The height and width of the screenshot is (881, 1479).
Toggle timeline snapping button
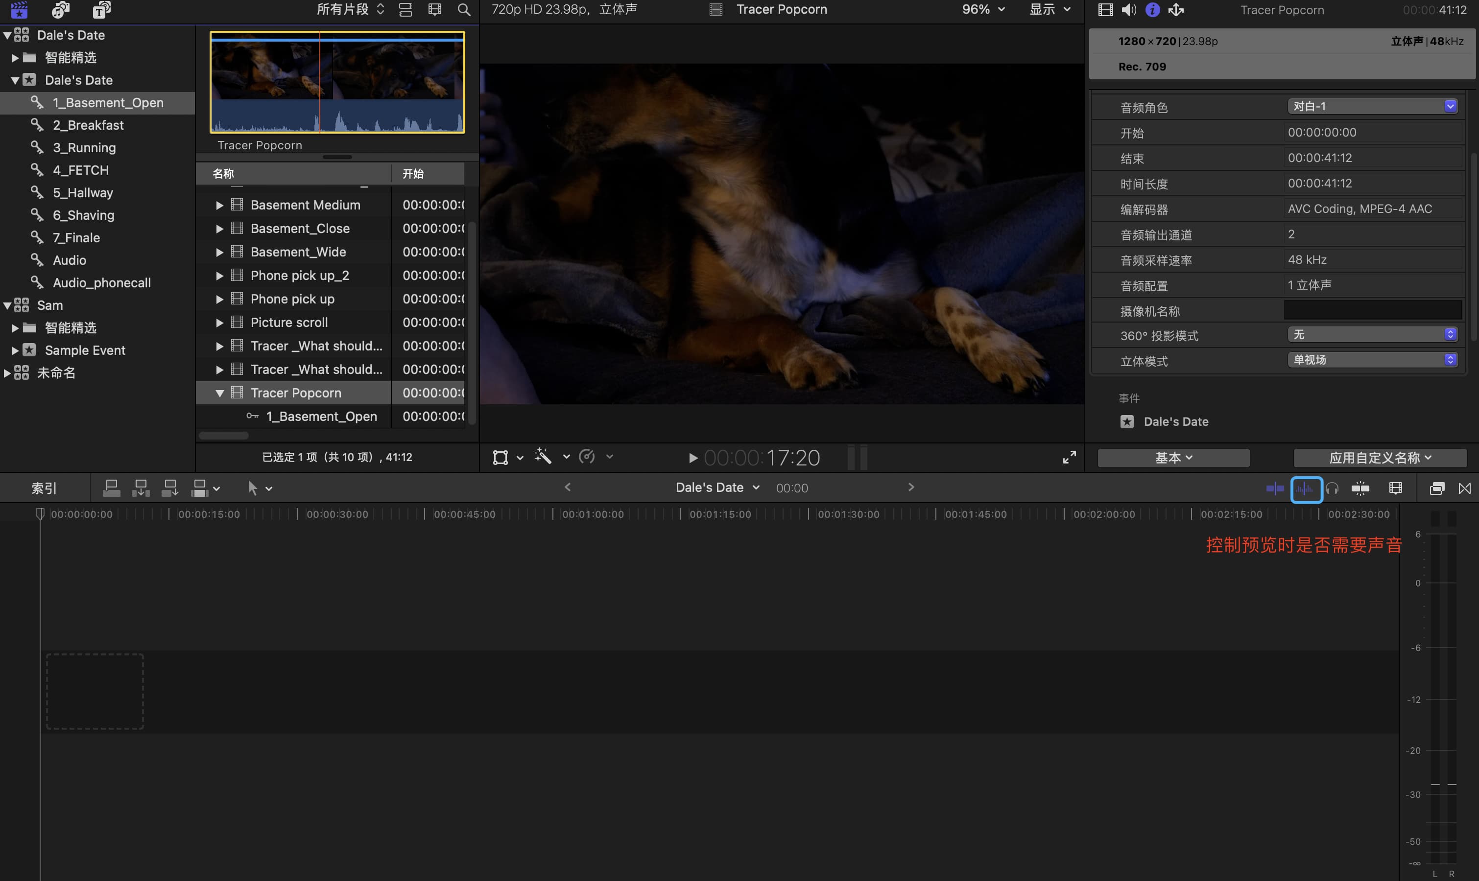point(1360,488)
